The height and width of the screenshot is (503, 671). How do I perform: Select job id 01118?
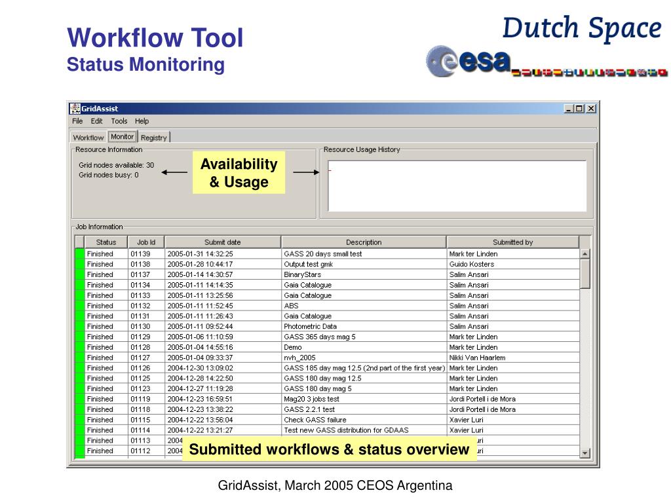[x=146, y=409]
